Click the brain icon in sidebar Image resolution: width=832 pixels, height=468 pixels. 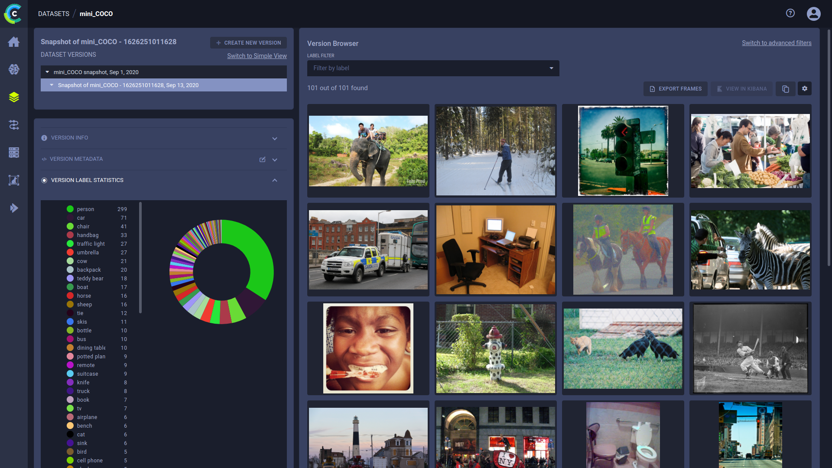14,69
